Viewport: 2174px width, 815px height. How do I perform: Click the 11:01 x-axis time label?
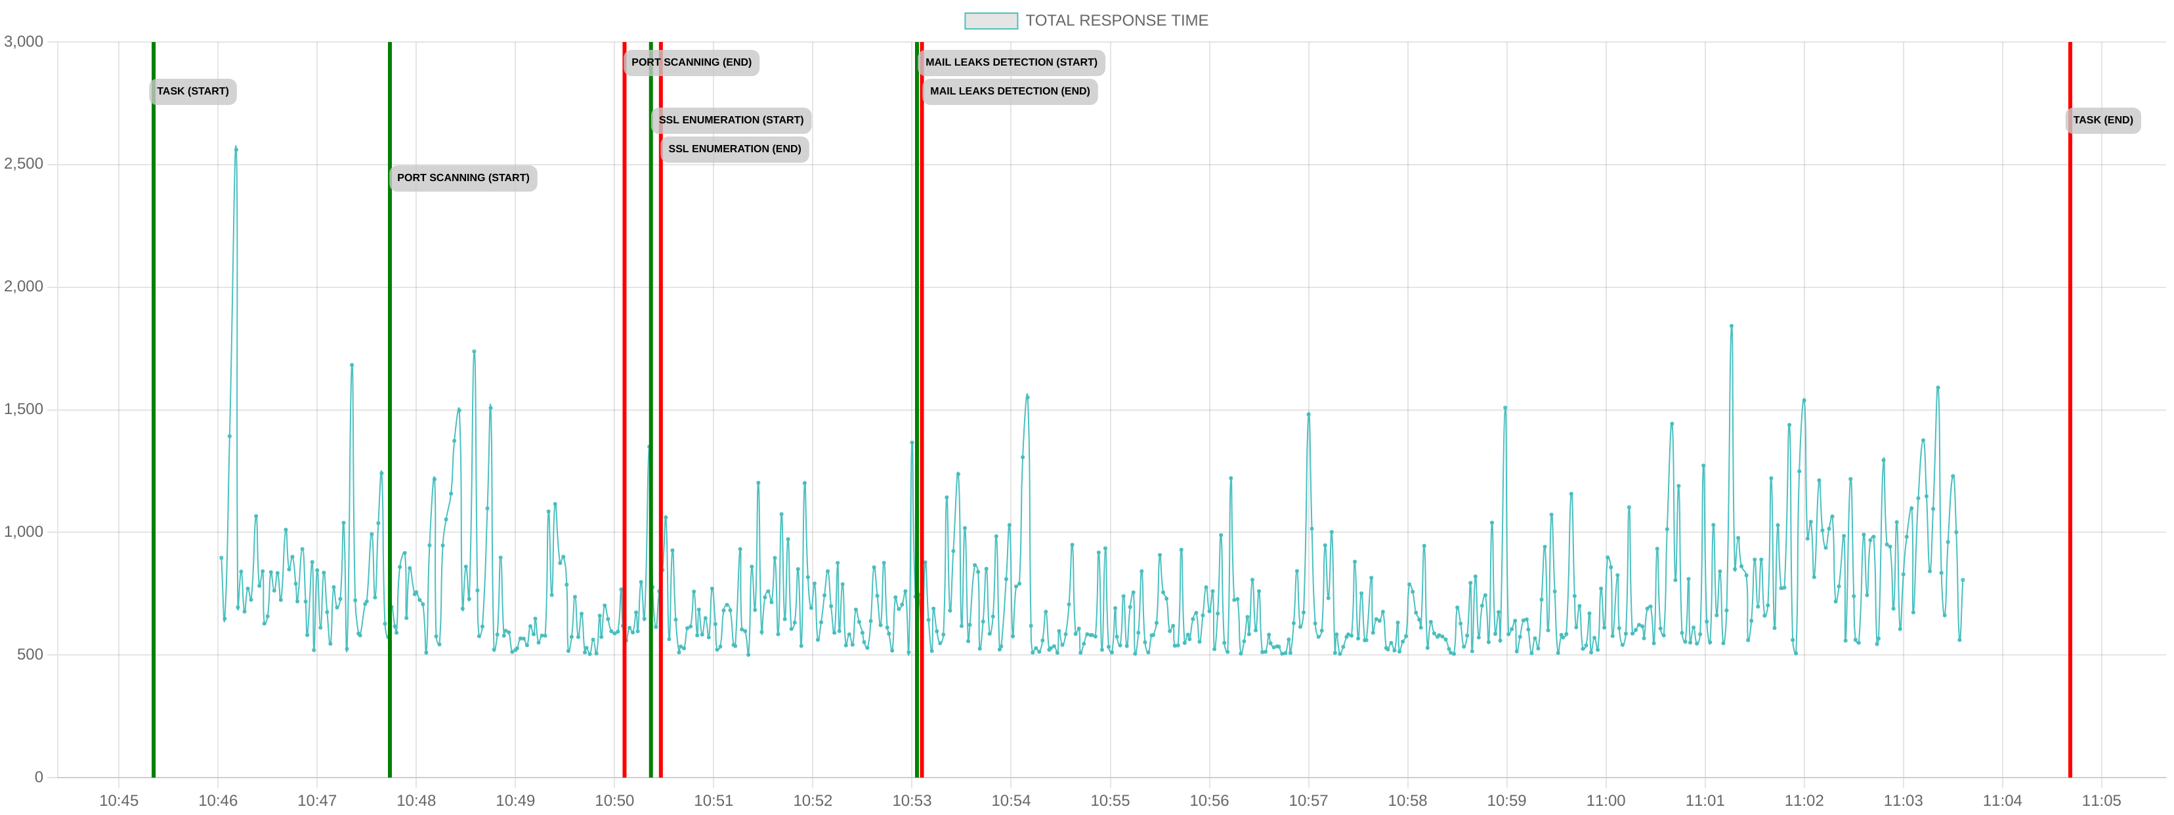click(x=1705, y=801)
